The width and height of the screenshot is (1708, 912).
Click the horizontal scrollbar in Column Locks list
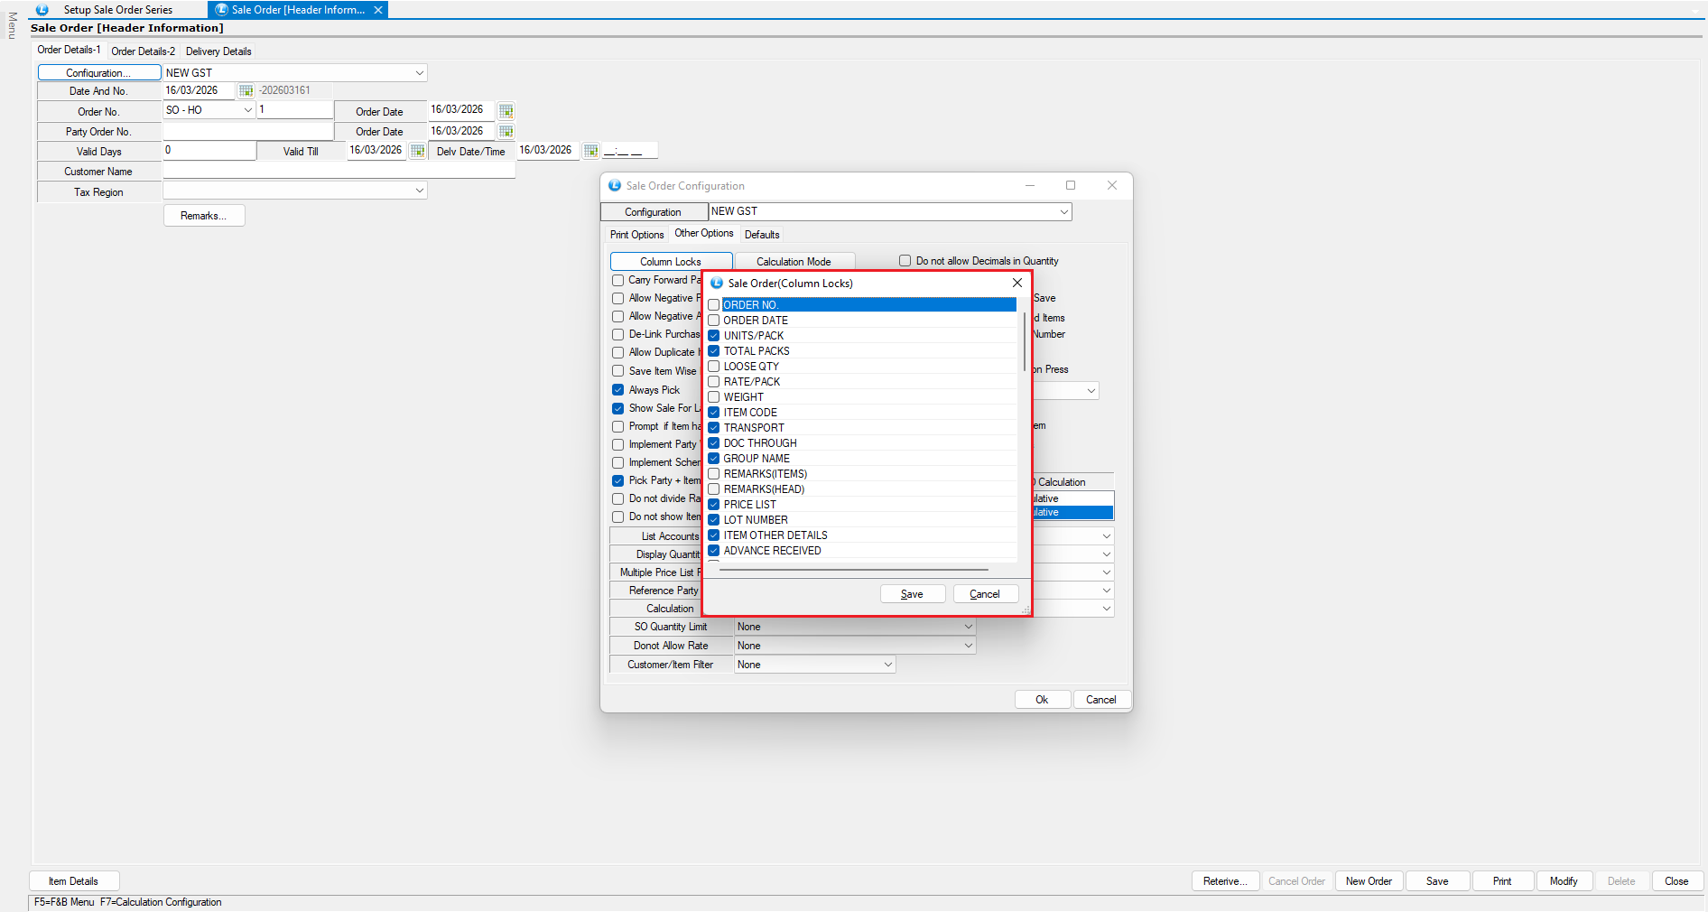pyautogui.click(x=853, y=571)
